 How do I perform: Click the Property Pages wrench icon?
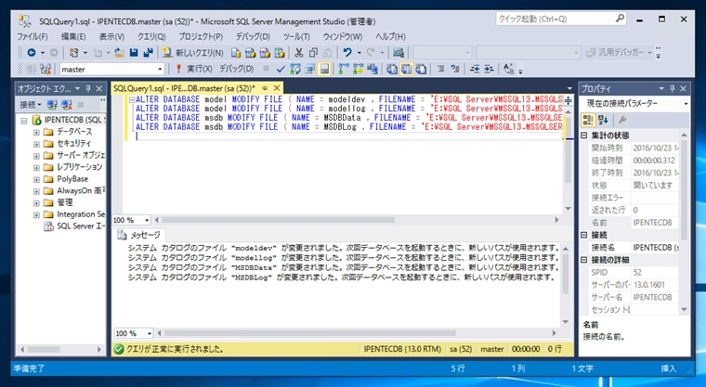click(x=622, y=120)
